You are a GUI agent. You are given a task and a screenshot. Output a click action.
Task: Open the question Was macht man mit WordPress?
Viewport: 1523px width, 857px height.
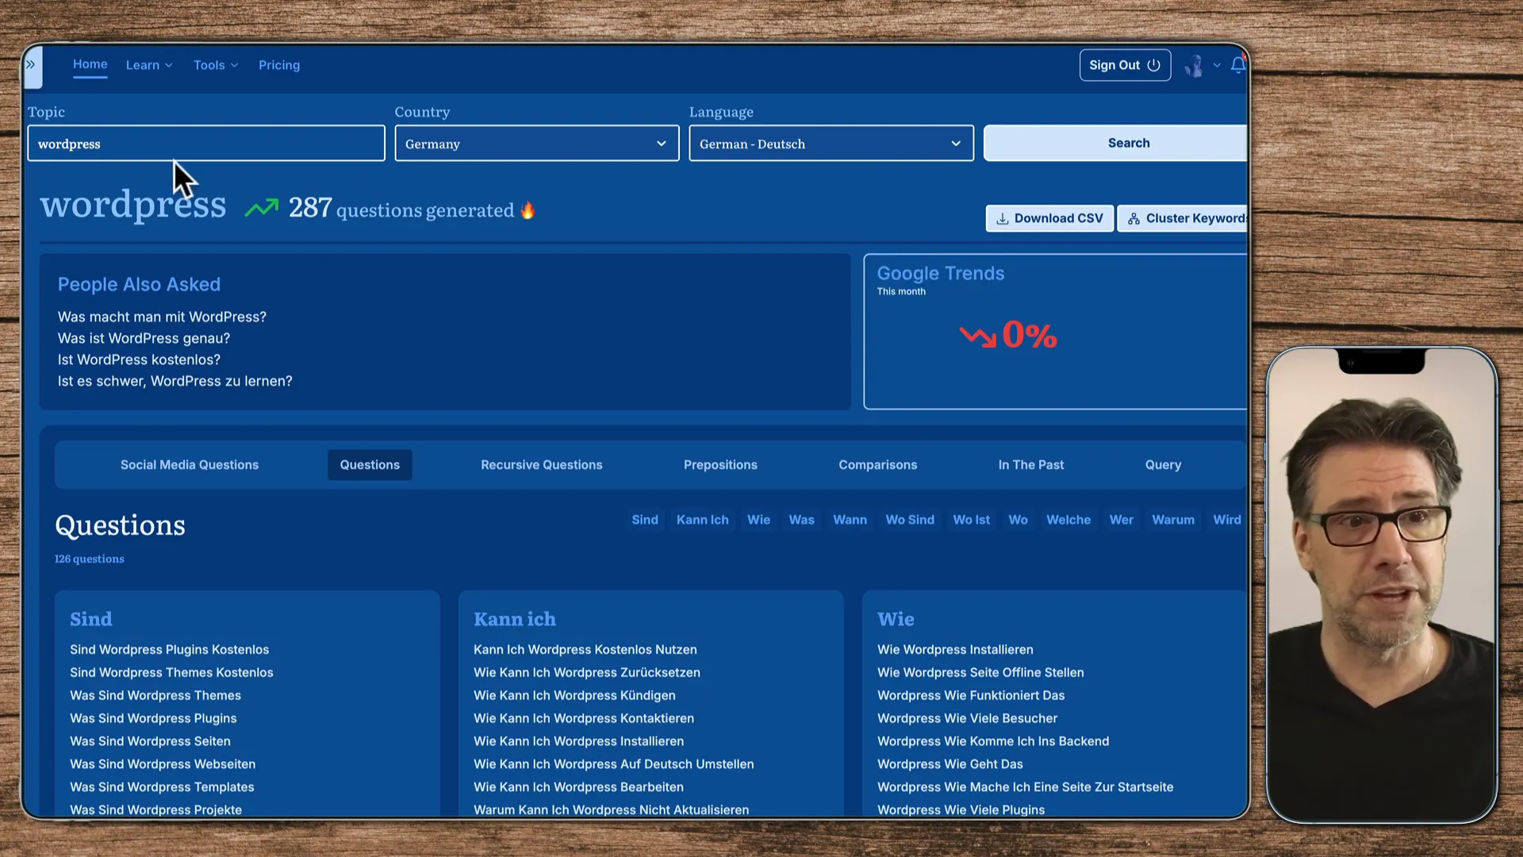point(162,317)
